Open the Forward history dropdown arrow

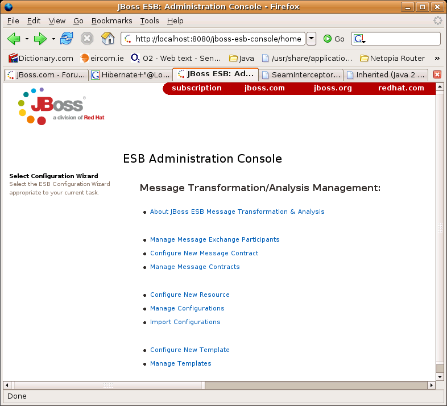coord(53,39)
